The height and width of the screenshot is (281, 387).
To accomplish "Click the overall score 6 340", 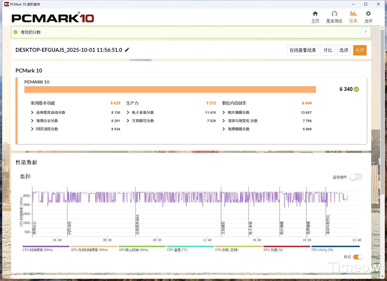I will coord(346,89).
